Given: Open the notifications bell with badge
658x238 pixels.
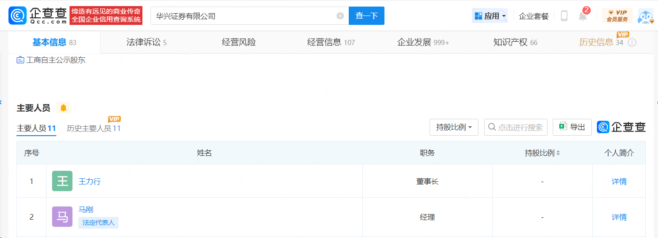Looking at the screenshot, I should click(583, 16).
